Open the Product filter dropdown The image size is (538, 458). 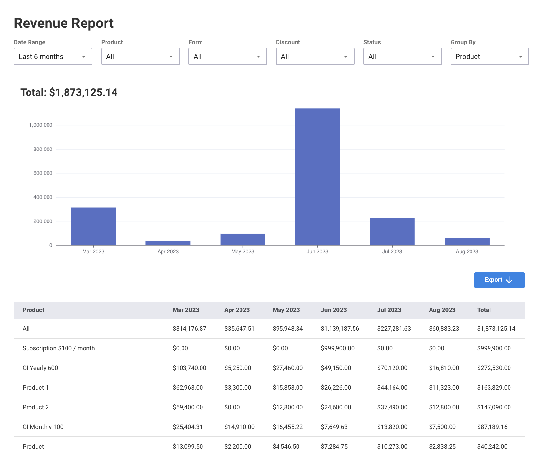pyautogui.click(x=140, y=57)
